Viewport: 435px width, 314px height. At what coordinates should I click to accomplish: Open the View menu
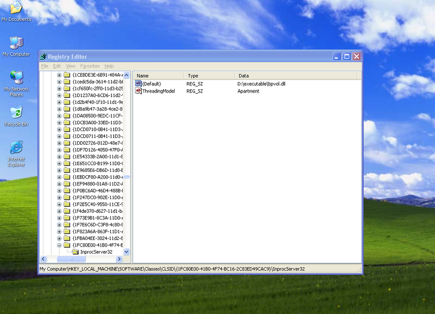(71, 66)
